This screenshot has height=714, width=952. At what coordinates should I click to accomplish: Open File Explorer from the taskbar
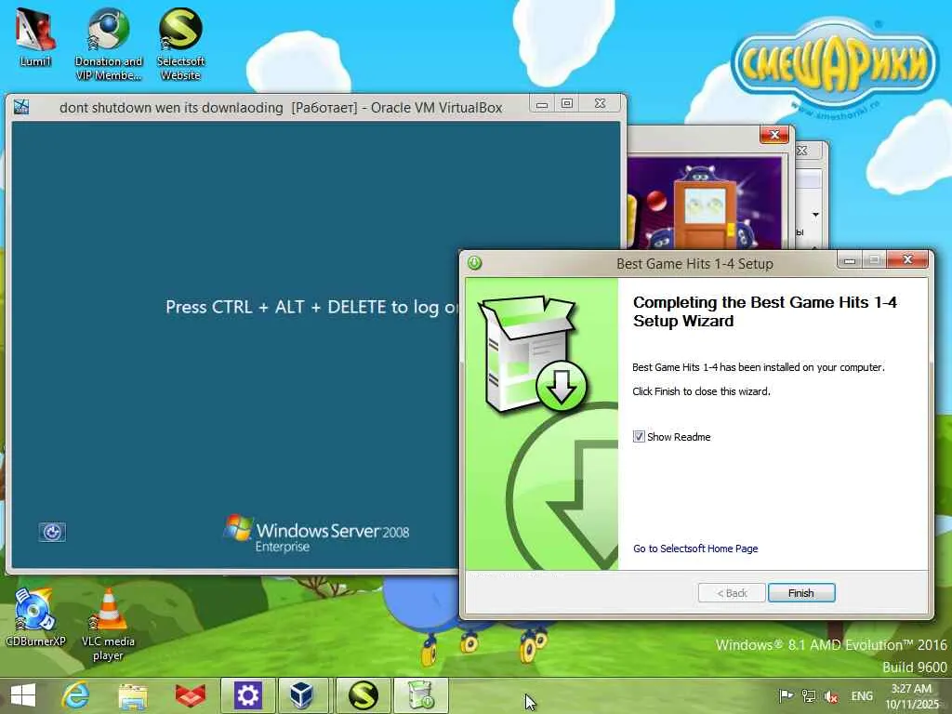[x=133, y=695]
